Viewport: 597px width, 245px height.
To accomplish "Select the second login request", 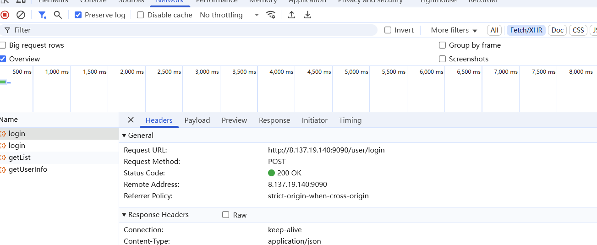I will click(x=59, y=145).
